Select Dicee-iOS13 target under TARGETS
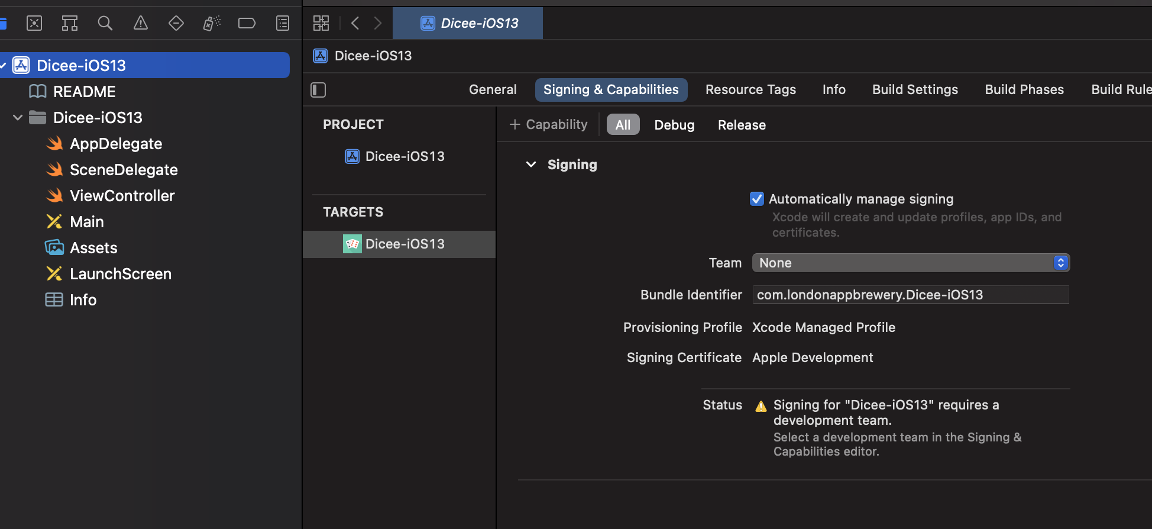Viewport: 1152px width, 529px height. (399, 244)
